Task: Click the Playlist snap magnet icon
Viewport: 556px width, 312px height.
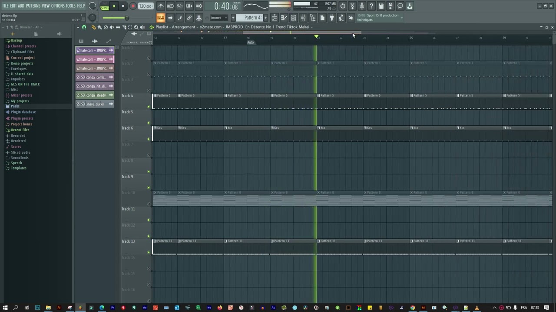Action: click(x=84, y=27)
